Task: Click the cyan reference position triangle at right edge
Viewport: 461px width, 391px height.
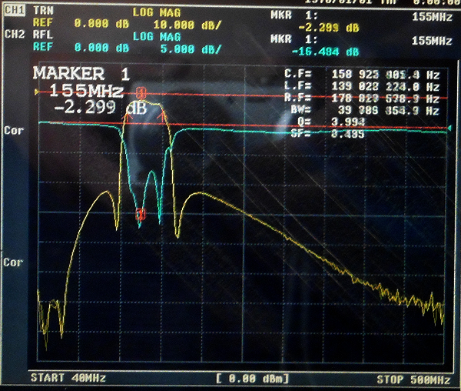Action: (449, 128)
